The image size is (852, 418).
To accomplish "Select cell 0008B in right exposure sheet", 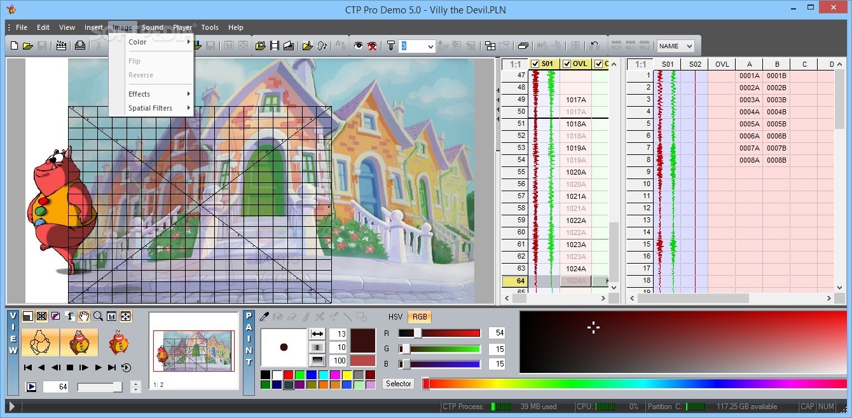I will (x=776, y=160).
